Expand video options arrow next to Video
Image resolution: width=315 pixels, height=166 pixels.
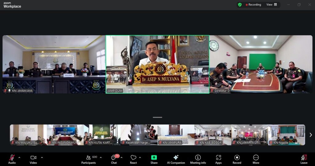tap(42, 157)
